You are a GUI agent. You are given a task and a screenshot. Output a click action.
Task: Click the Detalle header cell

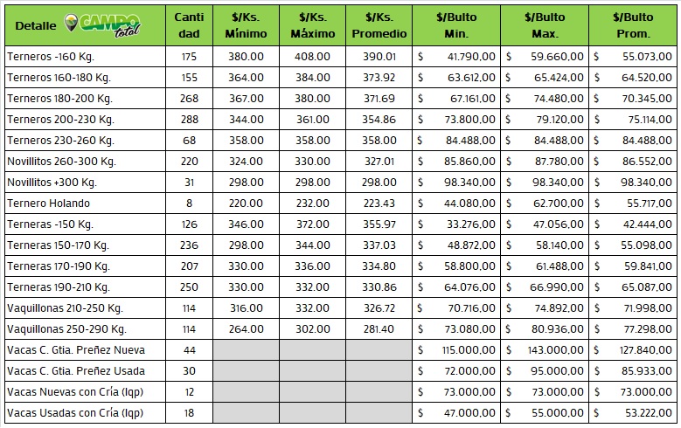click(33, 25)
